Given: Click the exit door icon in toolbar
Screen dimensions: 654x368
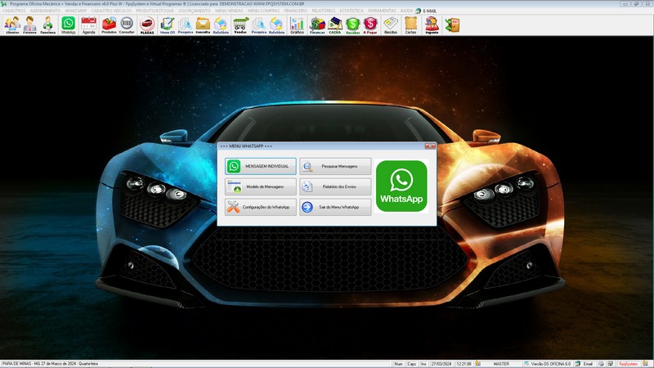Looking at the screenshot, I should [x=452, y=25].
